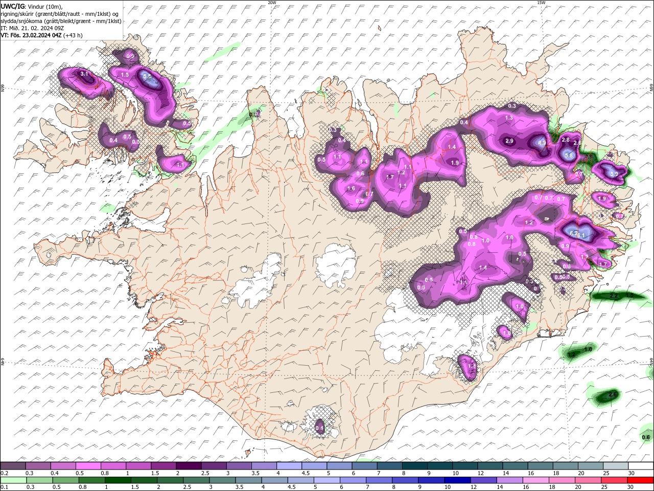Click the 0.4 value on southern glacier

319,428
